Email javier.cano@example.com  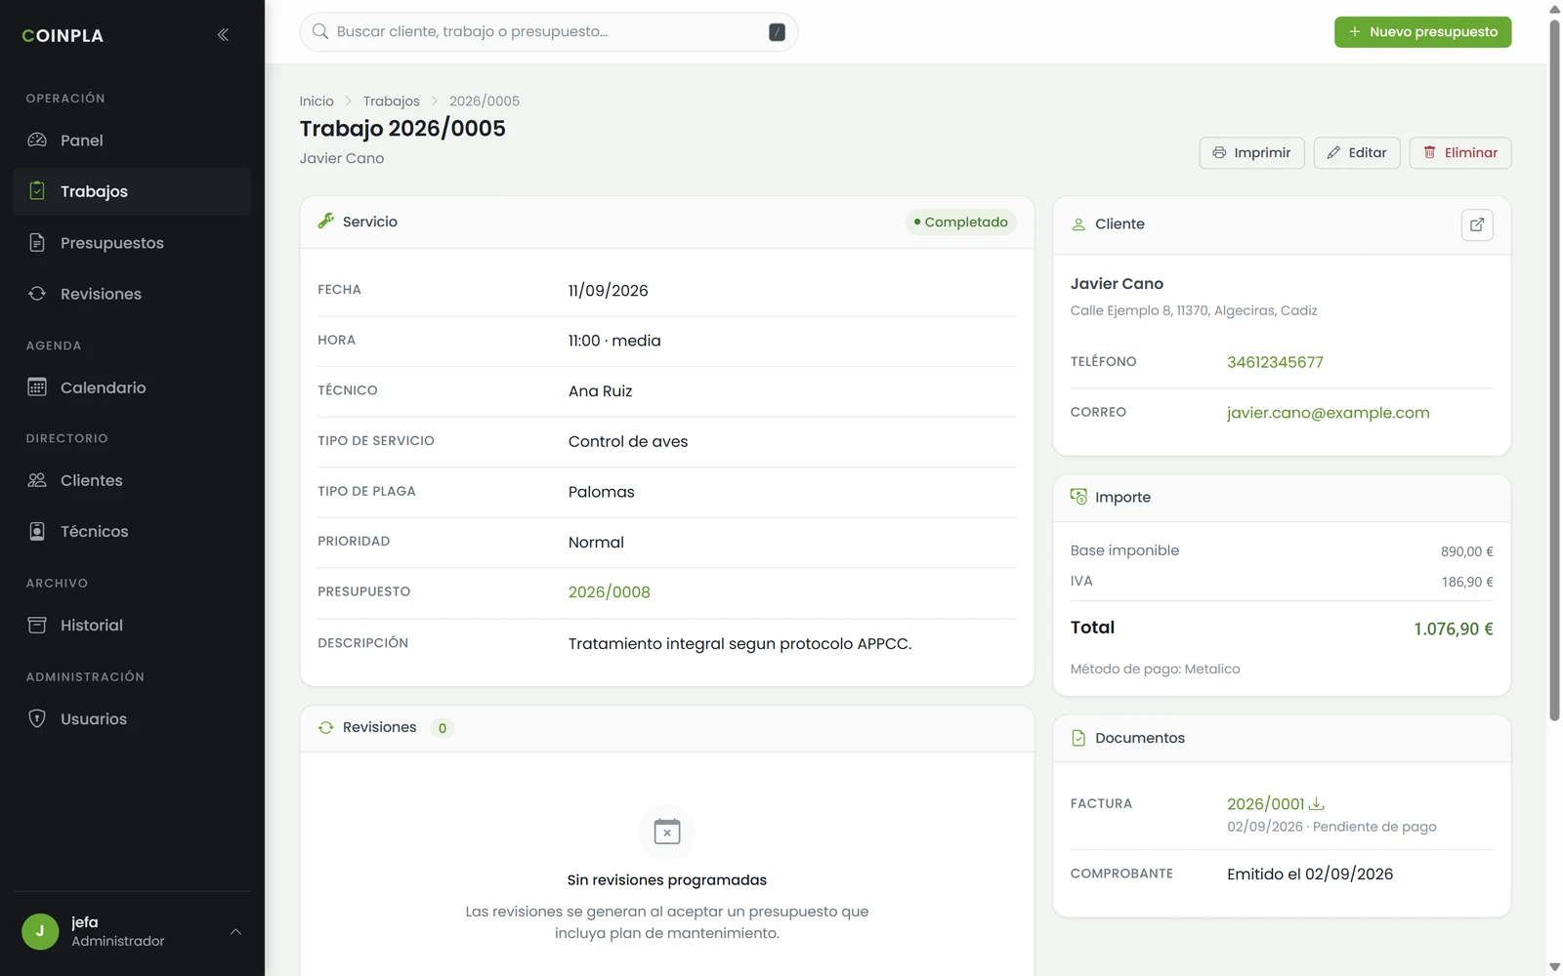(x=1328, y=413)
